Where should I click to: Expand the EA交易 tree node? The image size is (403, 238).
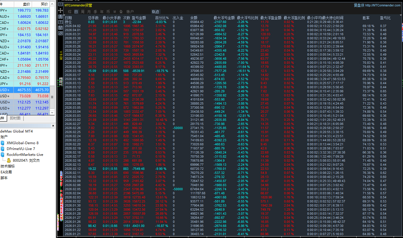6,172
